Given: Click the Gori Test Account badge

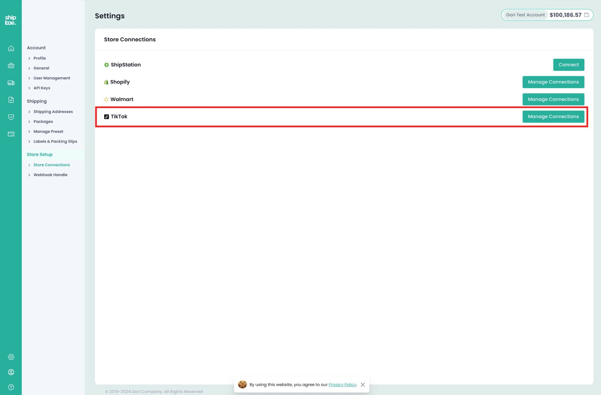Looking at the screenshot, I should tap(525, 15).
